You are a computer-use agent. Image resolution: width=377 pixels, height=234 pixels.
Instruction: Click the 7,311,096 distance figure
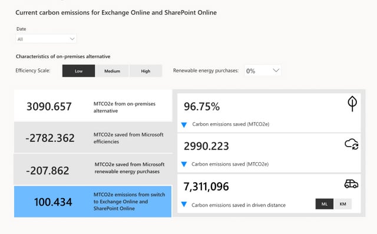(x=206, y=187)
